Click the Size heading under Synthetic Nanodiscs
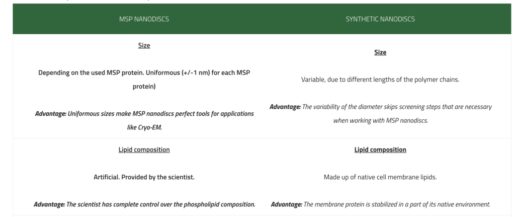515x217 pixels. coord(380,52)
